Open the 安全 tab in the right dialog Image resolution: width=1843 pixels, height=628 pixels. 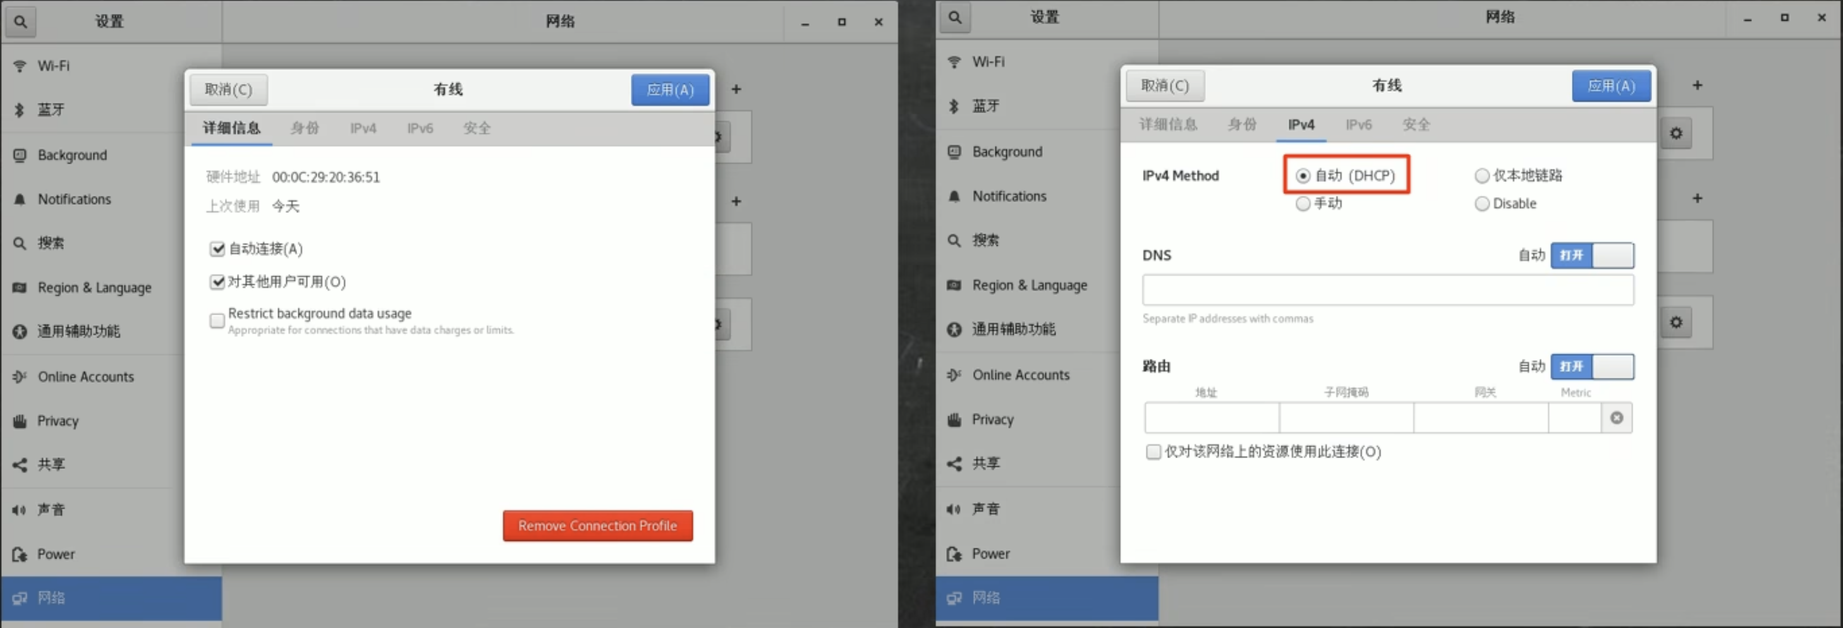pos(1415,124)
